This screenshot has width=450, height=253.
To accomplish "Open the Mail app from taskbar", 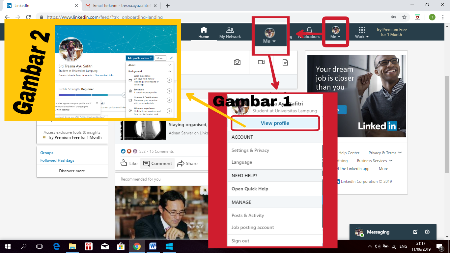I will click(x=105, y=246).
